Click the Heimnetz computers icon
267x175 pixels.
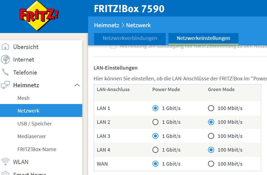(x=5, y=85)
